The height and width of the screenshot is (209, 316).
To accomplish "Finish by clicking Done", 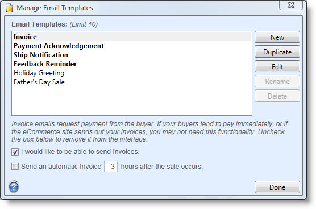I will coord(277,187).
